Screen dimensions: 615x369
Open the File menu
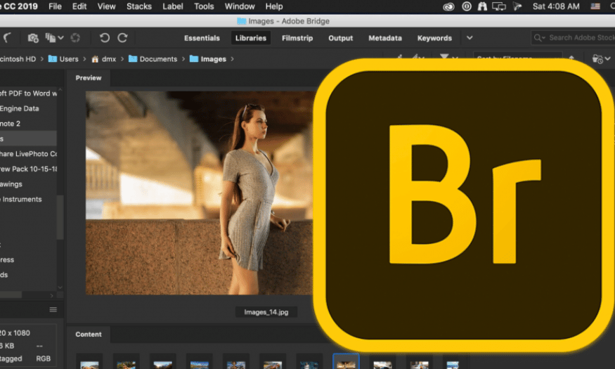[55, 6]
